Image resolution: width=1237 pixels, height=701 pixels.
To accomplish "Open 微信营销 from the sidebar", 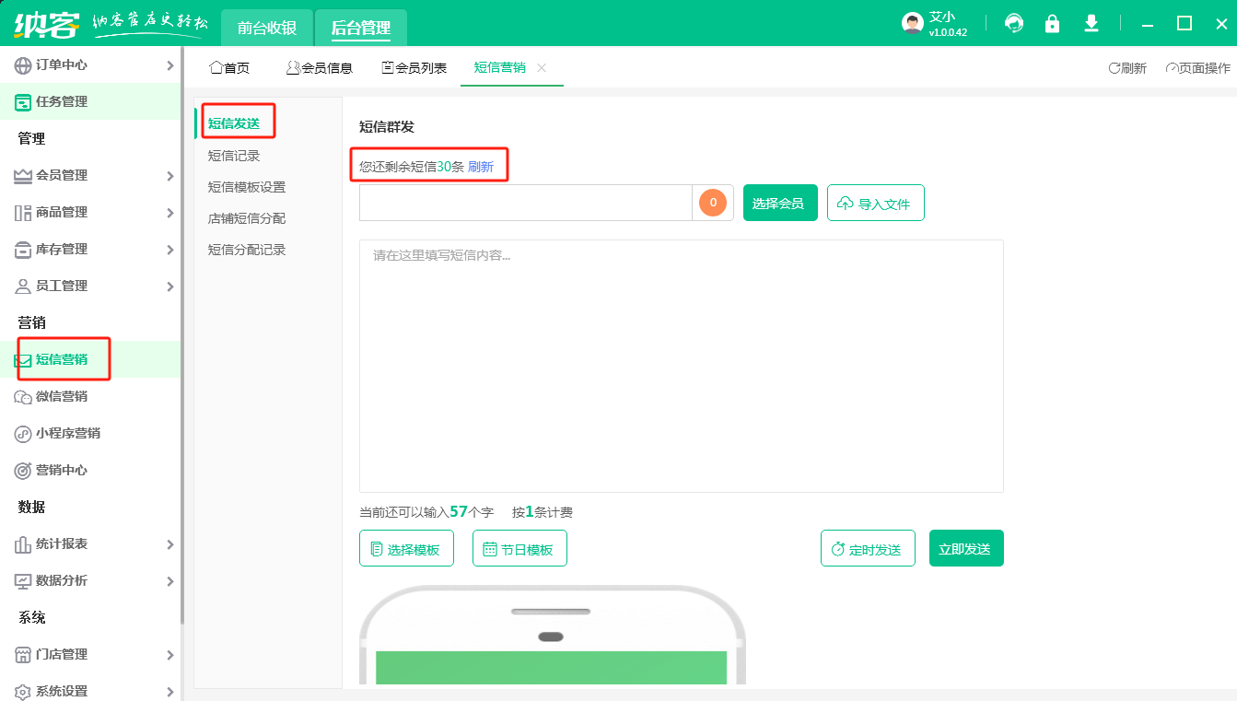I will click(x=61, y=396).
